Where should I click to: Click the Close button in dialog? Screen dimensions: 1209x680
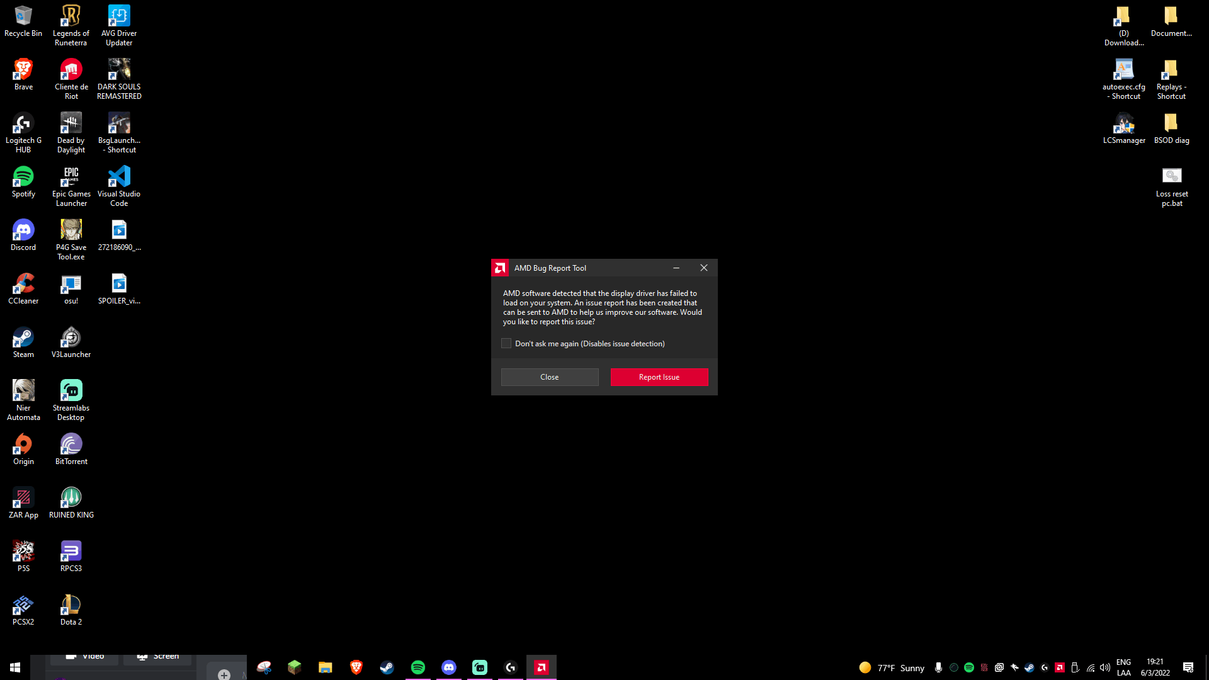549,377
